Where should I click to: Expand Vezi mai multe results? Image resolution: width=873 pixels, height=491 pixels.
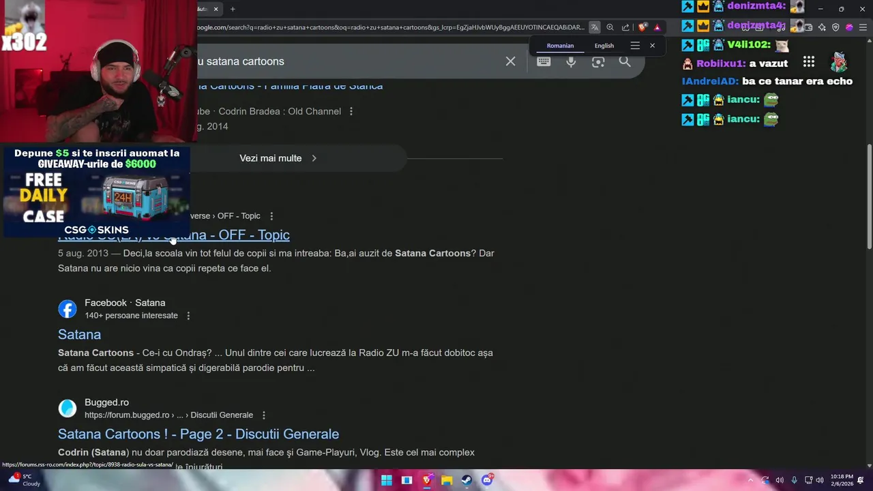pyautogui.click(x=278, y=158)
